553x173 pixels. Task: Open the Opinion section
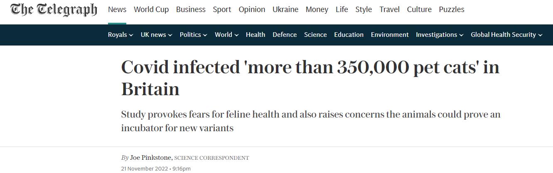point(252,10)
